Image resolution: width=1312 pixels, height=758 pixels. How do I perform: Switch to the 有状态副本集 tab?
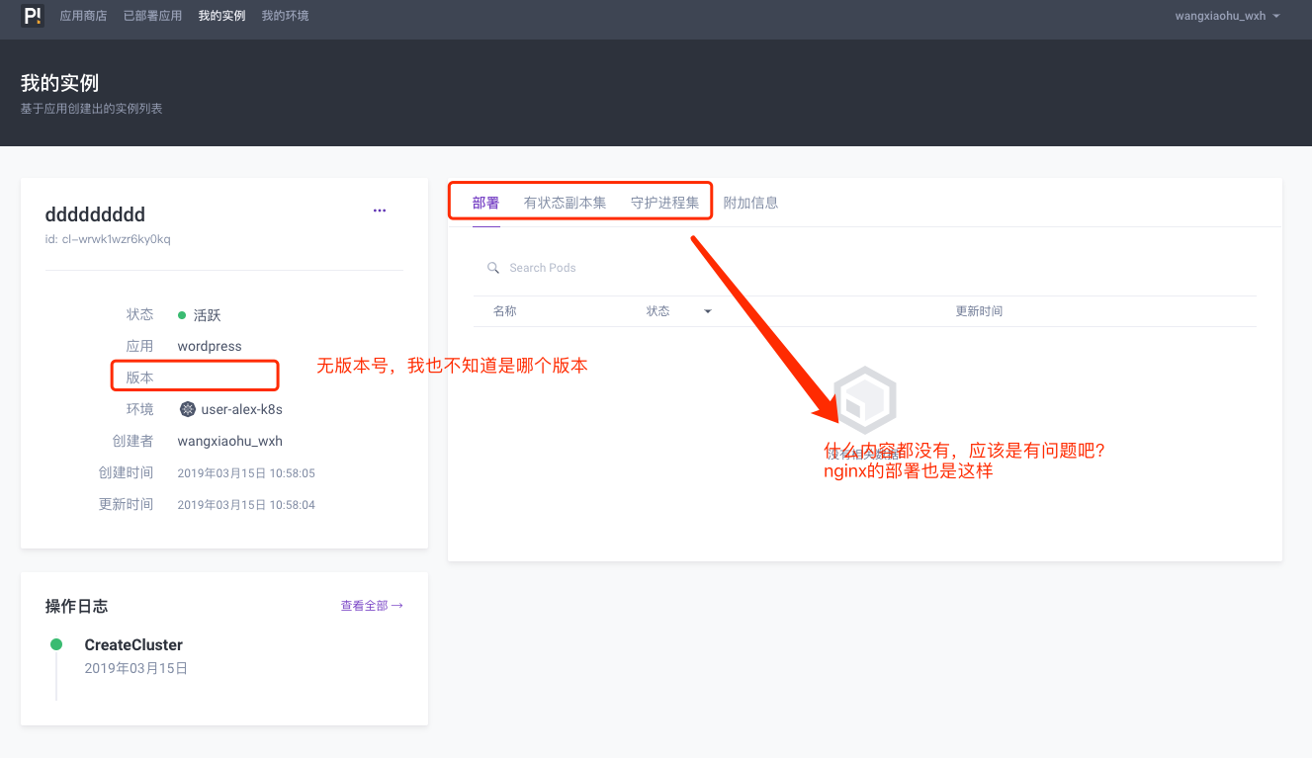tap(565, 203)
